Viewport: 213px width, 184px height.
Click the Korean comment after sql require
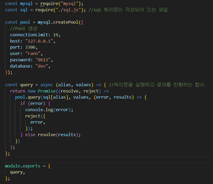128,10
